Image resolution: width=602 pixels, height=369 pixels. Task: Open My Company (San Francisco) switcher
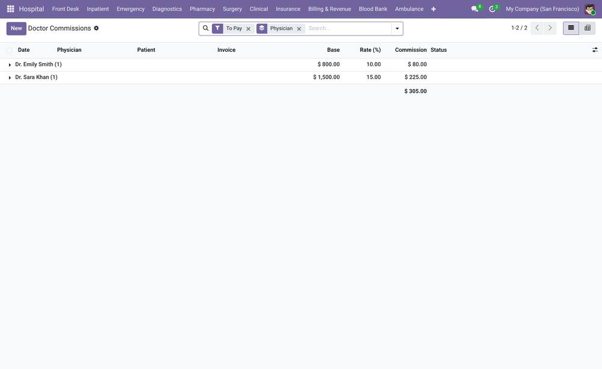tap(542, 9)
